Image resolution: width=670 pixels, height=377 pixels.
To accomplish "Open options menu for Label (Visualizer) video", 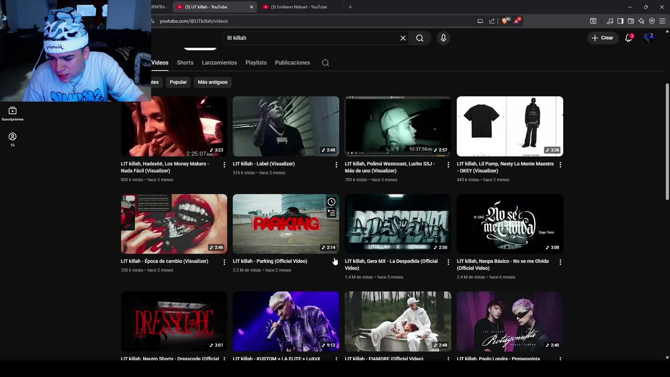I will coord(336,164).
